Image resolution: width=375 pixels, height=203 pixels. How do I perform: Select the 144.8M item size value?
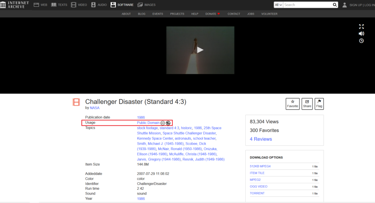tap(143, 165)
